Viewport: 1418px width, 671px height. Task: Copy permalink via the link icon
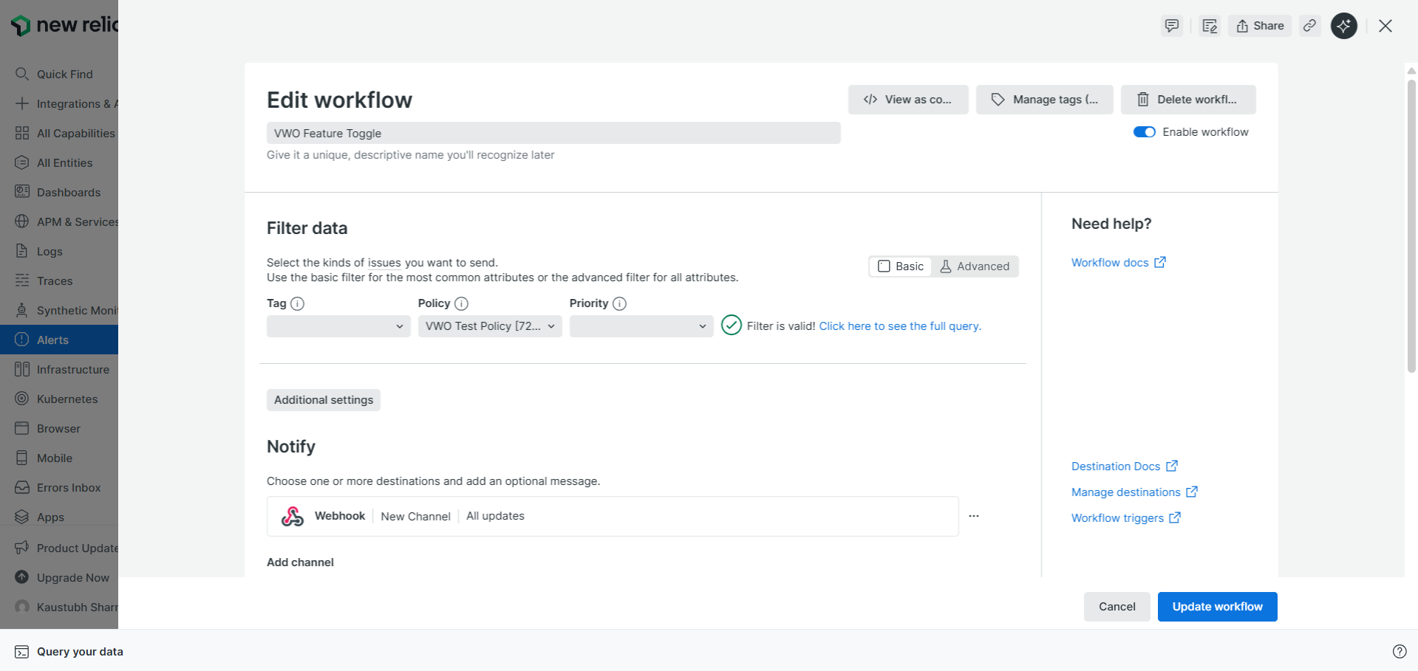[x=1310, y=26]
